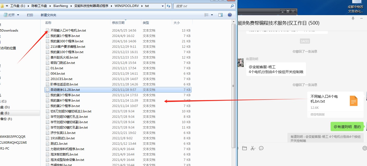Click the refresh button beside address bar
The width and height of the screenshot is (367, 166).
(168, 6)
